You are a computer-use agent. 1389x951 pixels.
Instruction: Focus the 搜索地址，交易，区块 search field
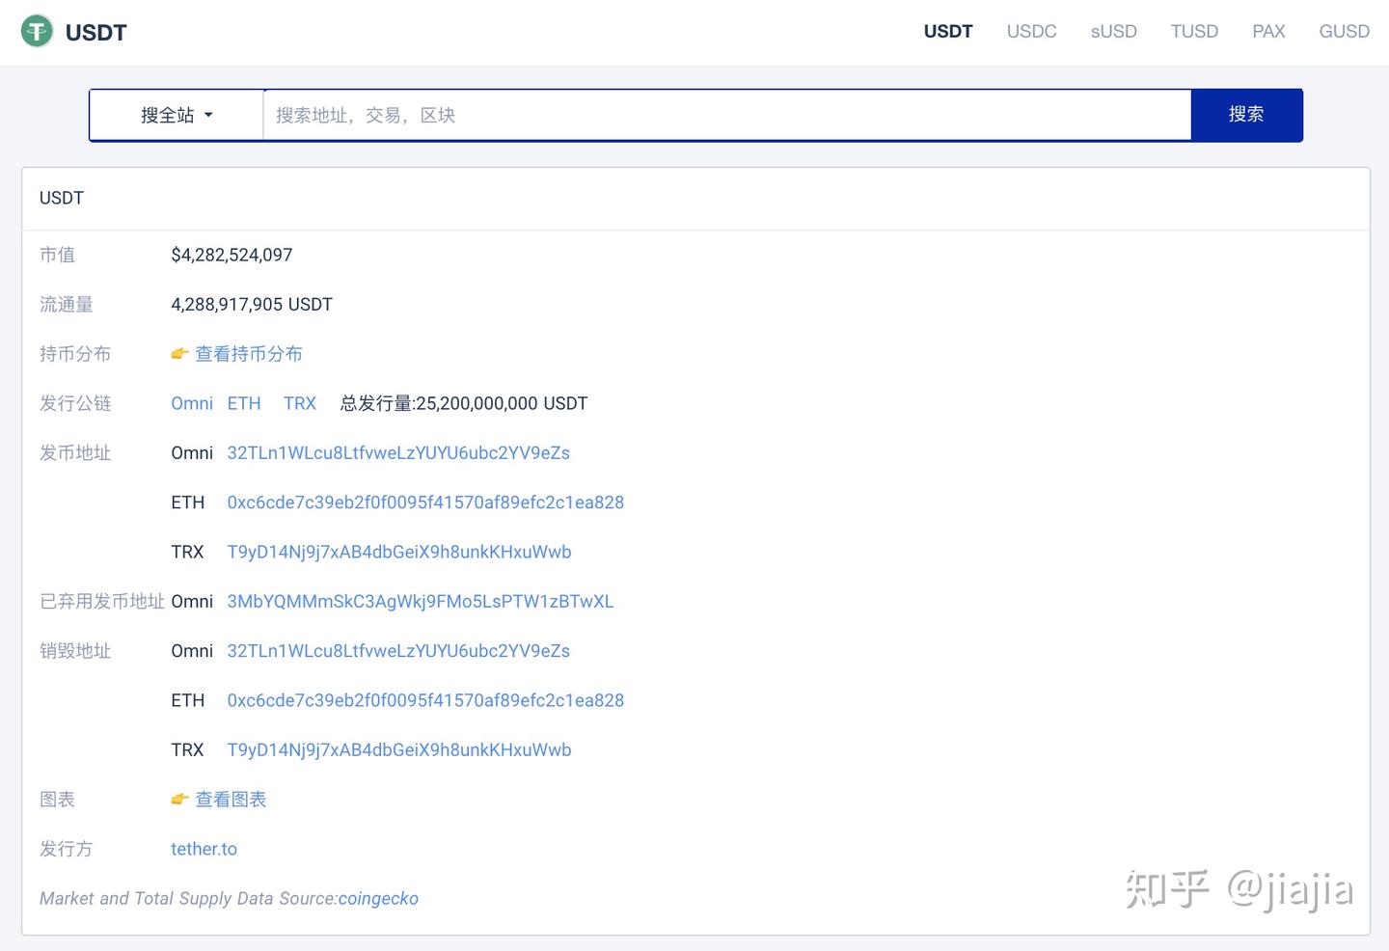[x=727, y=115]
